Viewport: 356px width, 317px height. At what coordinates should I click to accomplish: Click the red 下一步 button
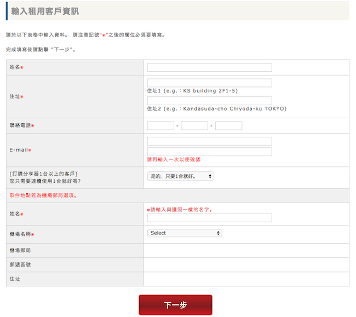(x=175, y=305)
